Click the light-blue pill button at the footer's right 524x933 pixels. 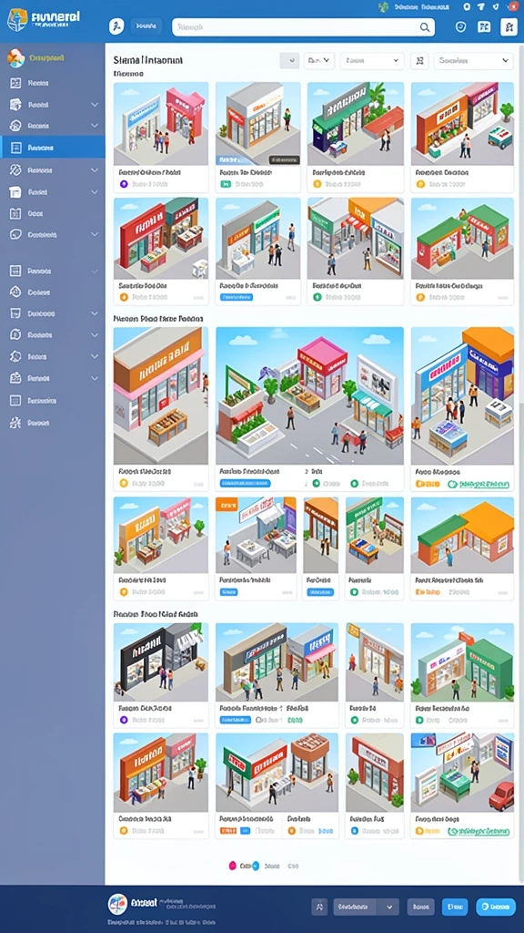pyautogui.click(x=496, y=907)
